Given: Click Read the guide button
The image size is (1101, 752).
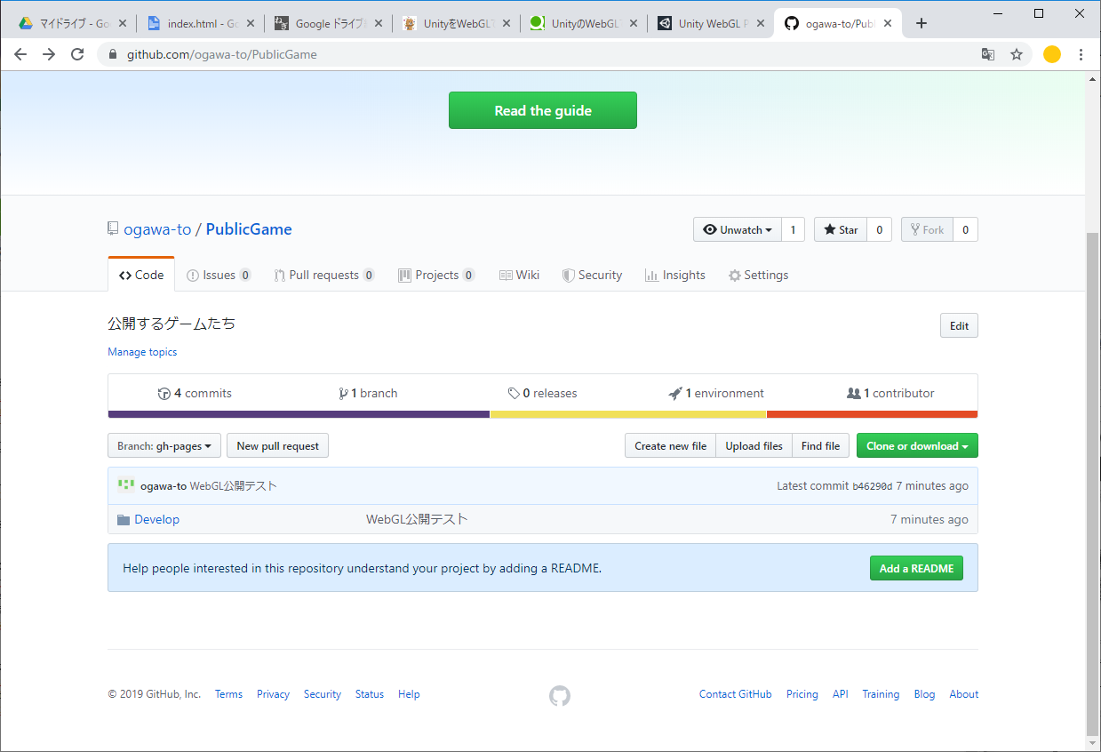Looking at the screenshot, I should (543, 110).
